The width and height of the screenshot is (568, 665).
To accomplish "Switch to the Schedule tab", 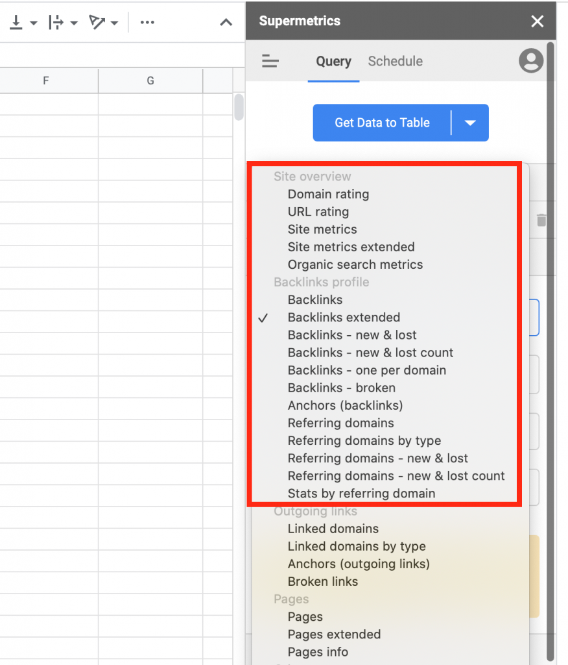I will pyautogui.click(x=395, y=62).
